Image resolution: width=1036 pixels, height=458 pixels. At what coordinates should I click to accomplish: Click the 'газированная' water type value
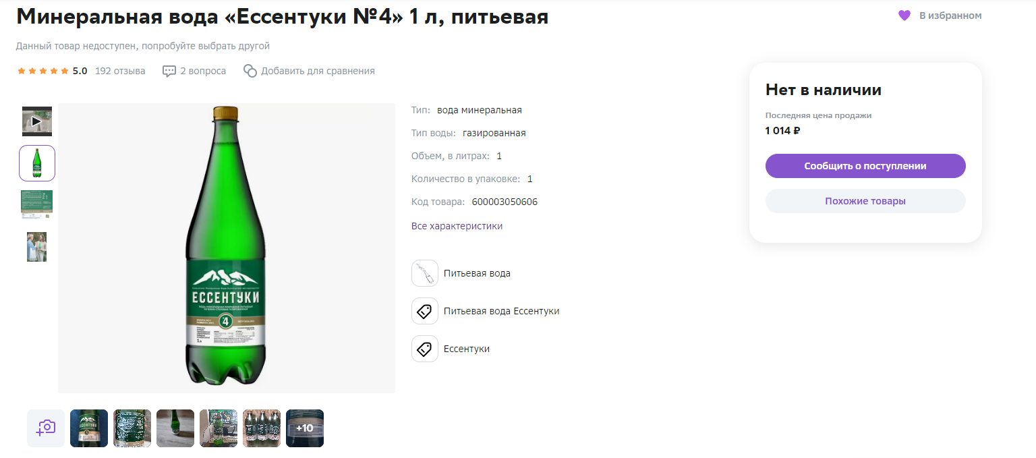(x=494, y=133)
